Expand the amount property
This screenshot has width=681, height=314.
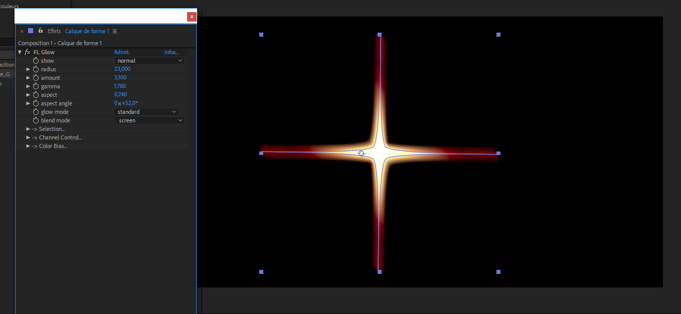[28, 78]
